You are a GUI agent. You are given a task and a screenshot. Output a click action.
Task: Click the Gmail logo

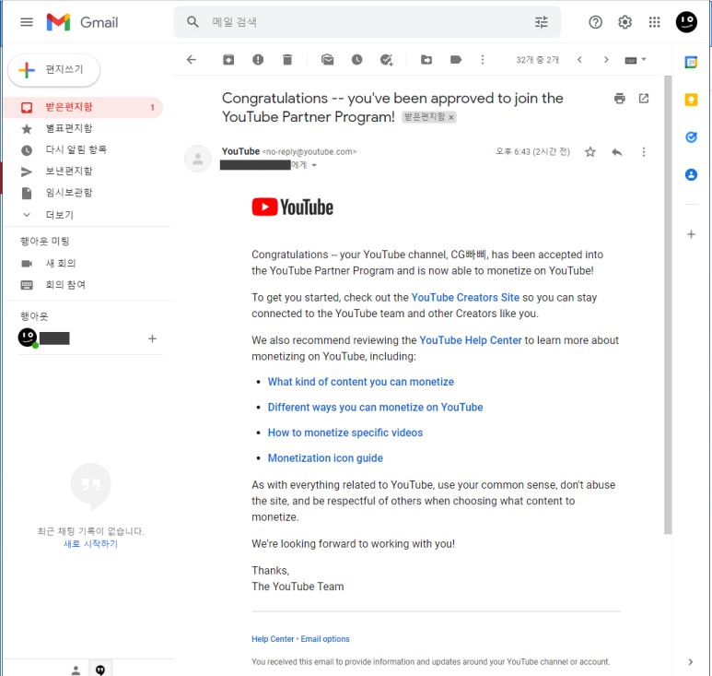(x=82, y=22)
